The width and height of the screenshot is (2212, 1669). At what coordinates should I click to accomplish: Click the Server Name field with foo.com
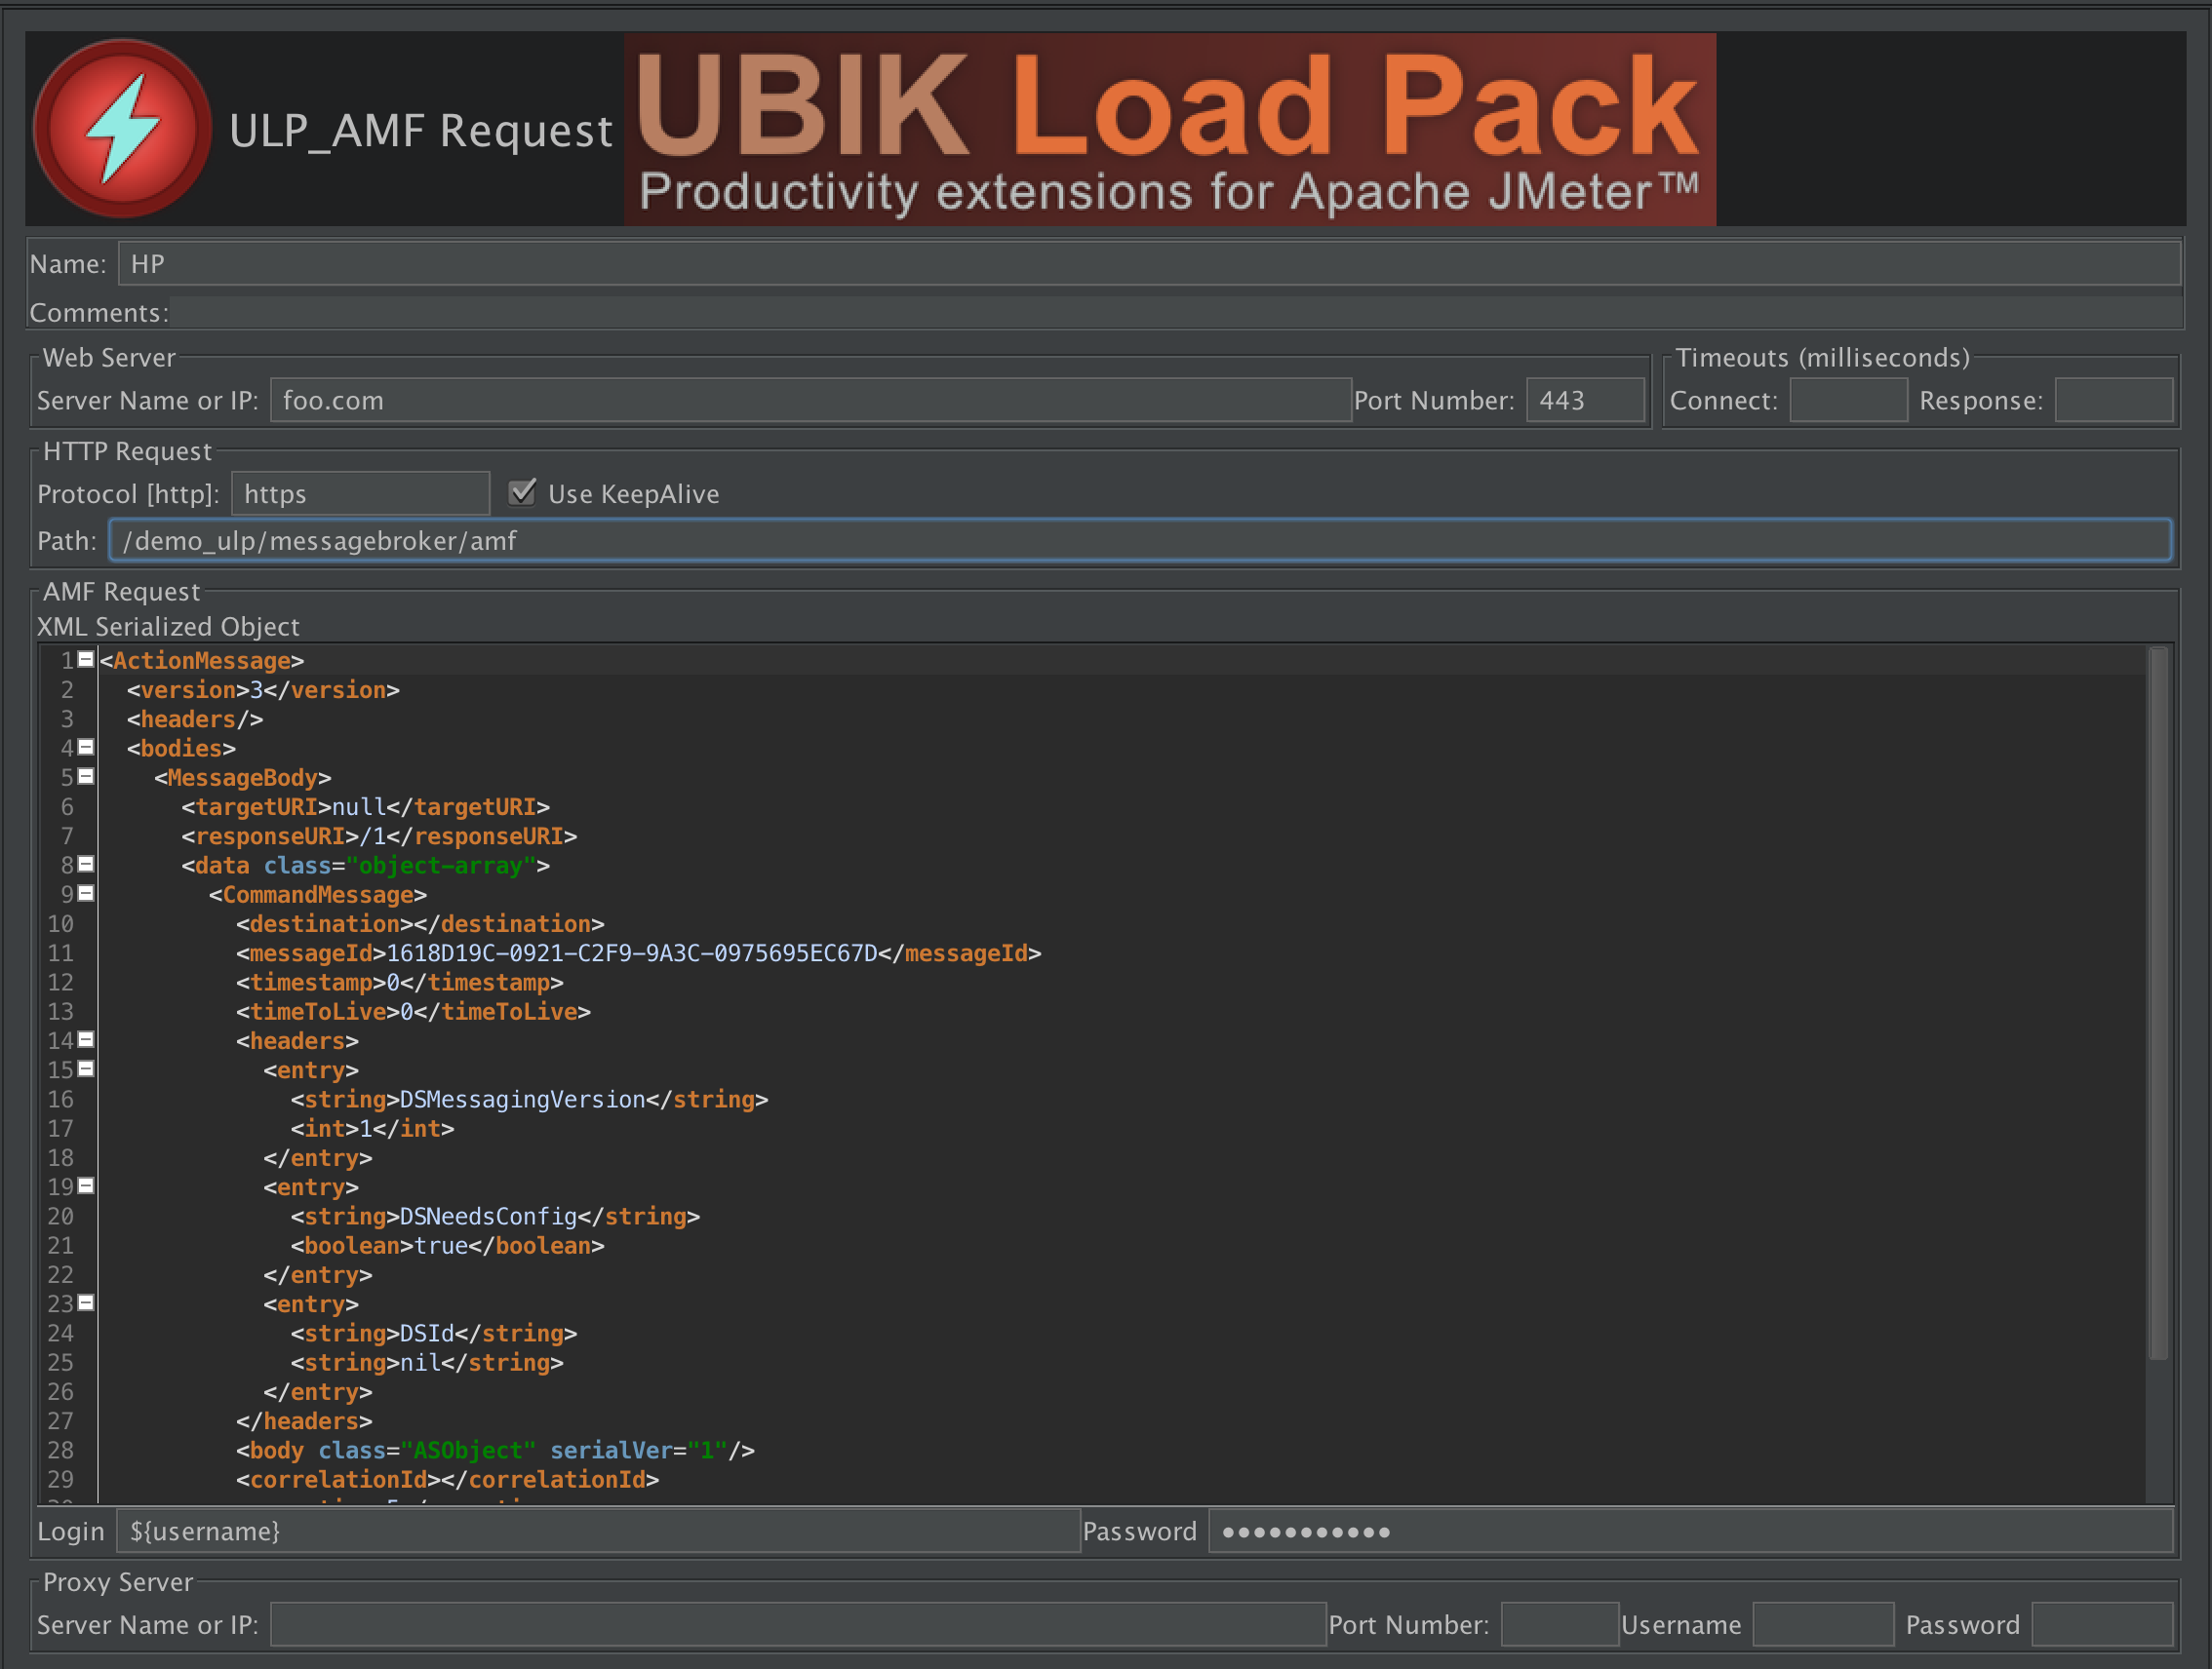(811, 400)
